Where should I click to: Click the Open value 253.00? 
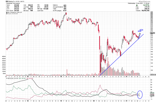point(16,5)
